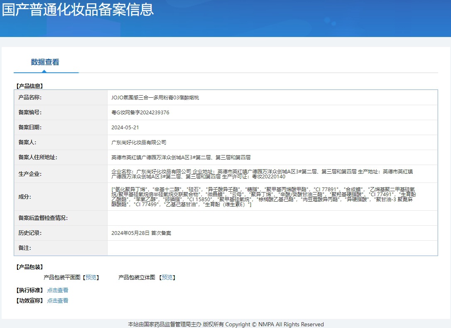Click the 备案人 row label

pos(27,142)
